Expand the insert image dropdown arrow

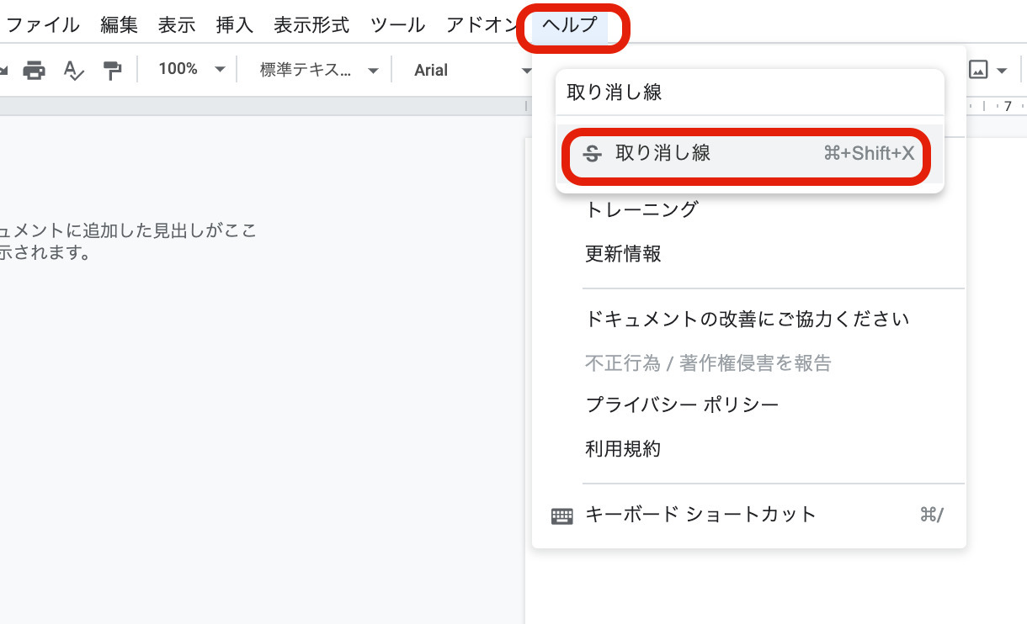click(1002, 70)
